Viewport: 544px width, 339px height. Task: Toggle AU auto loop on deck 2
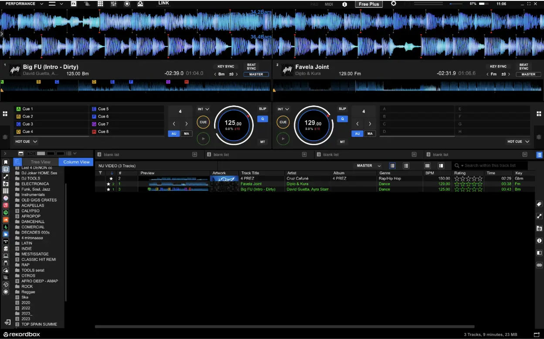coord(357,133)
